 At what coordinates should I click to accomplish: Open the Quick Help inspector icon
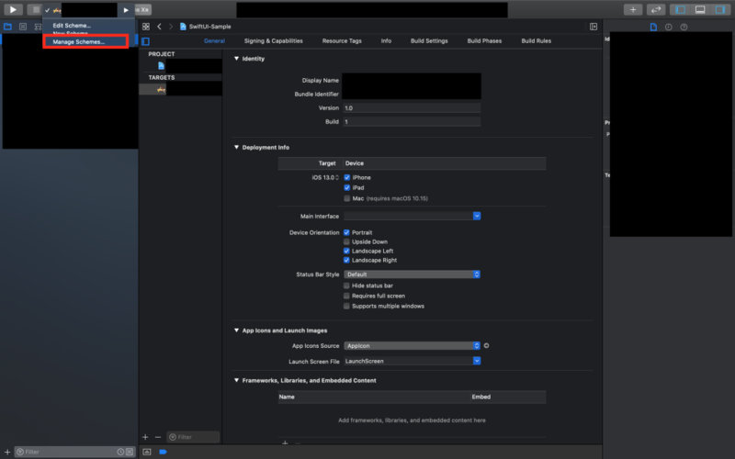[x=684, y=28]
